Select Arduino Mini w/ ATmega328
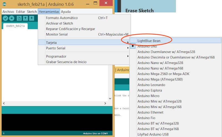The height and width of the screenshot is (137, 222). tap(176, 101)
